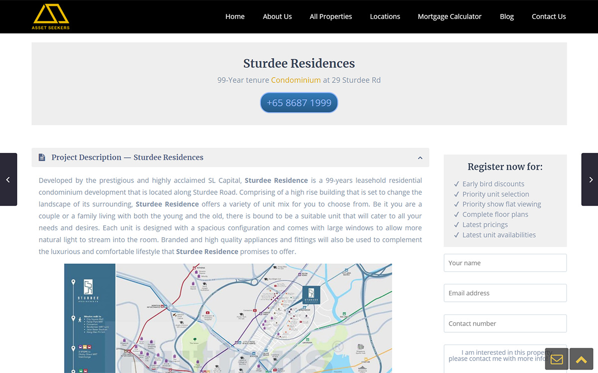Click document icon beside Project Description
The width and height of the screenshot is (598, 373).
42,158
